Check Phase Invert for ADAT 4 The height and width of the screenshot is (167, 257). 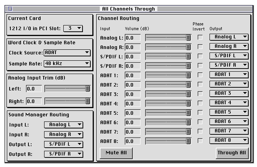click(x=200, y=103)
